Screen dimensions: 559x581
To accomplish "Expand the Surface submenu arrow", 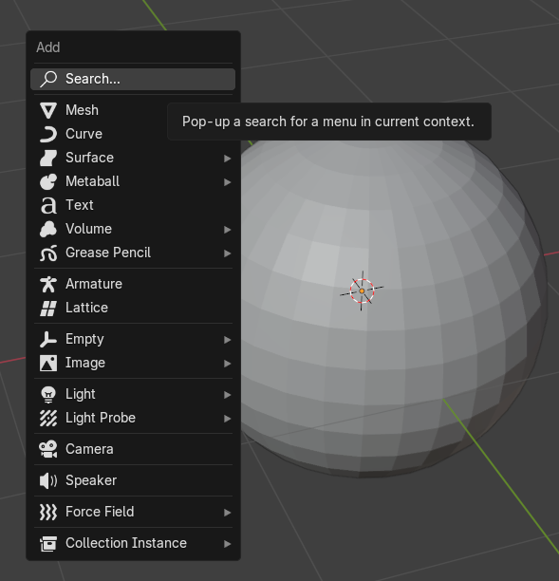I will point(227,159).
